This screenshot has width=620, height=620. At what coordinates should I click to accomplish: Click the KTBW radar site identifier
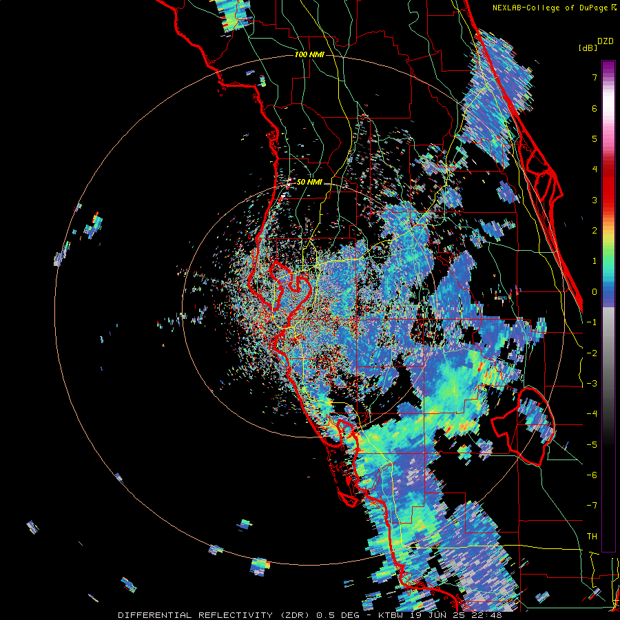click(x=391, y=615)
